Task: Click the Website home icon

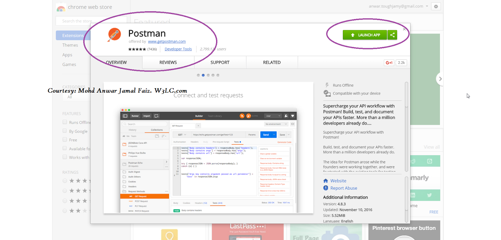Action: click(326, 181)
